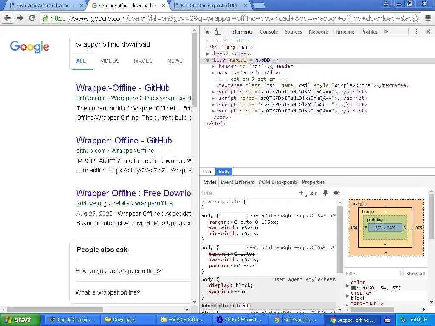Click Google search input field

pos(130,44)
